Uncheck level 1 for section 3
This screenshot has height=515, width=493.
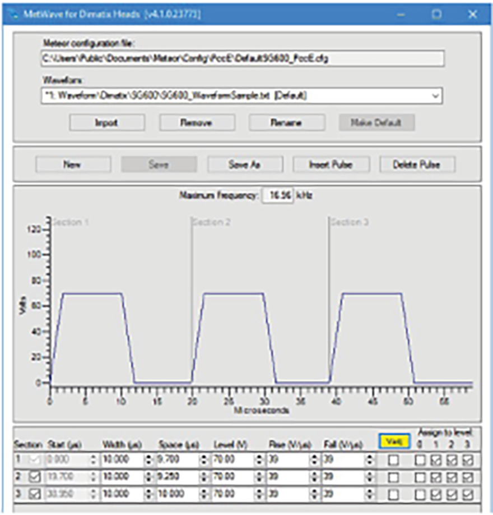click(x=436, y=494)
